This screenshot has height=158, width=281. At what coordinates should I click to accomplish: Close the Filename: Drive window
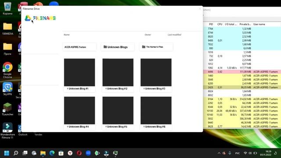coord(200,9)
